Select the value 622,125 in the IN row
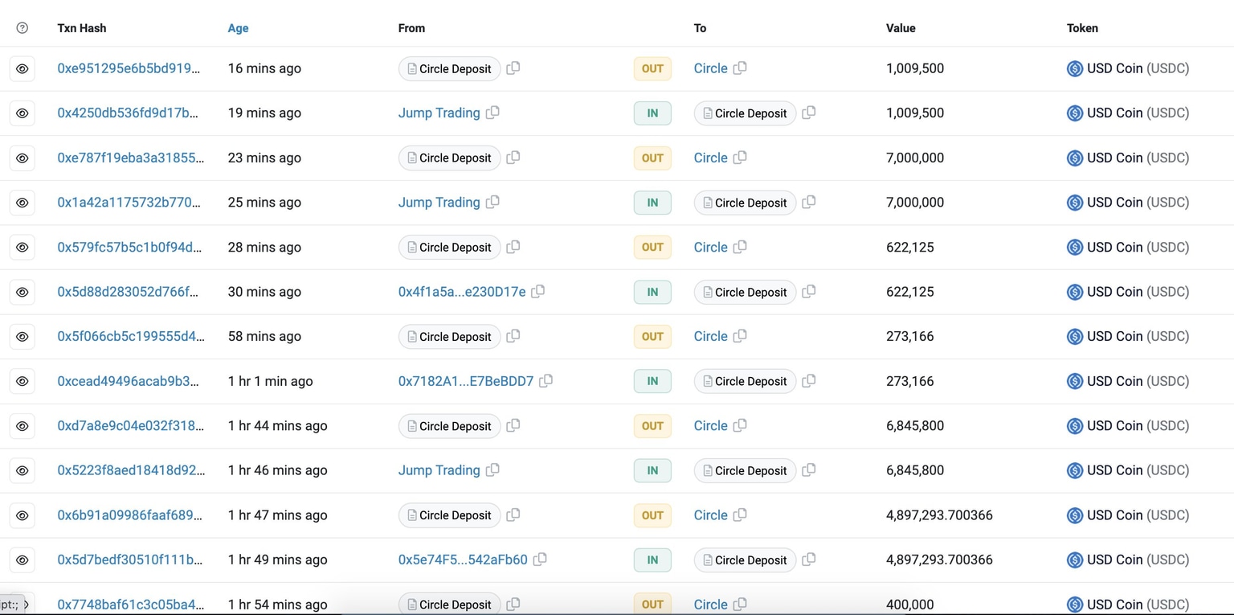The width and height of the screenshot is (1234, 615). tap(910, 292)
